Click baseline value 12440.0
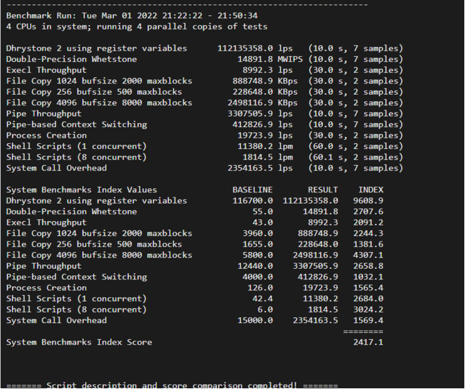The image size is (465, 389). [x=255, y=266]
